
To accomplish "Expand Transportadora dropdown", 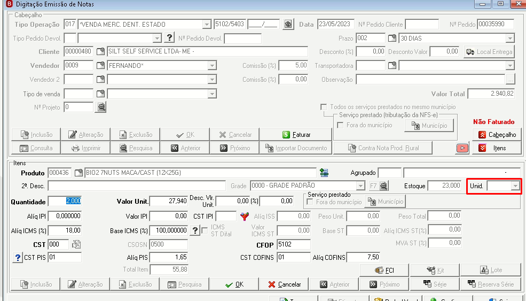I will (510, 66).
